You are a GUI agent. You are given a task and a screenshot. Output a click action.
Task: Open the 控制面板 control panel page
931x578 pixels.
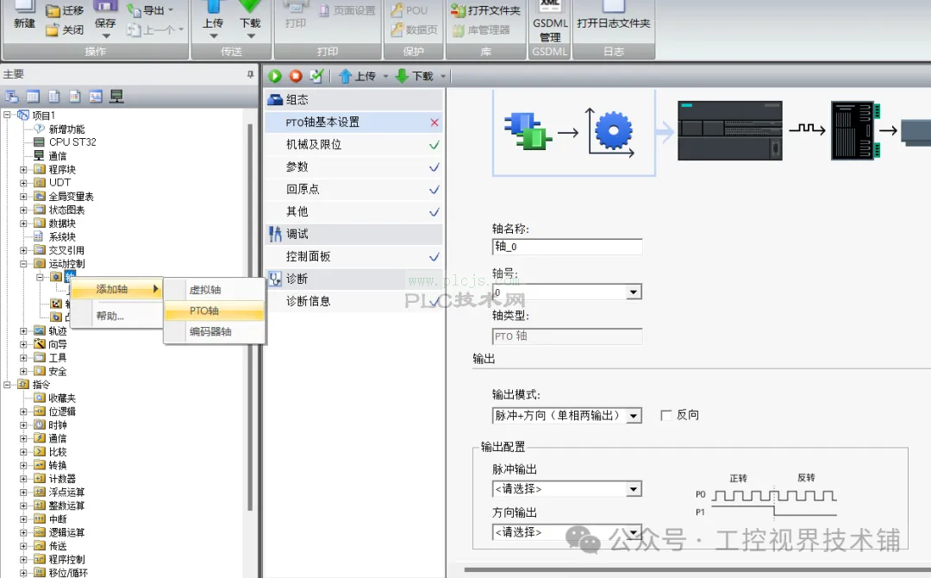354,256
